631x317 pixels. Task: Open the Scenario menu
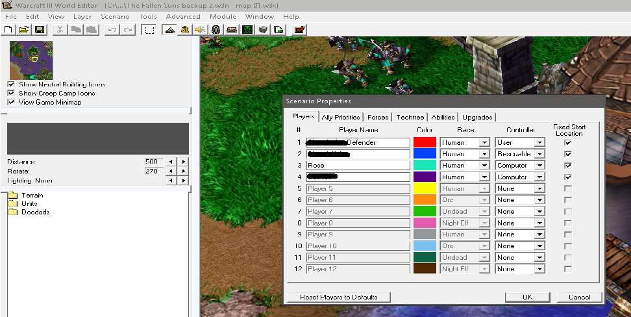pyautogui.click(x=115, y=16)
